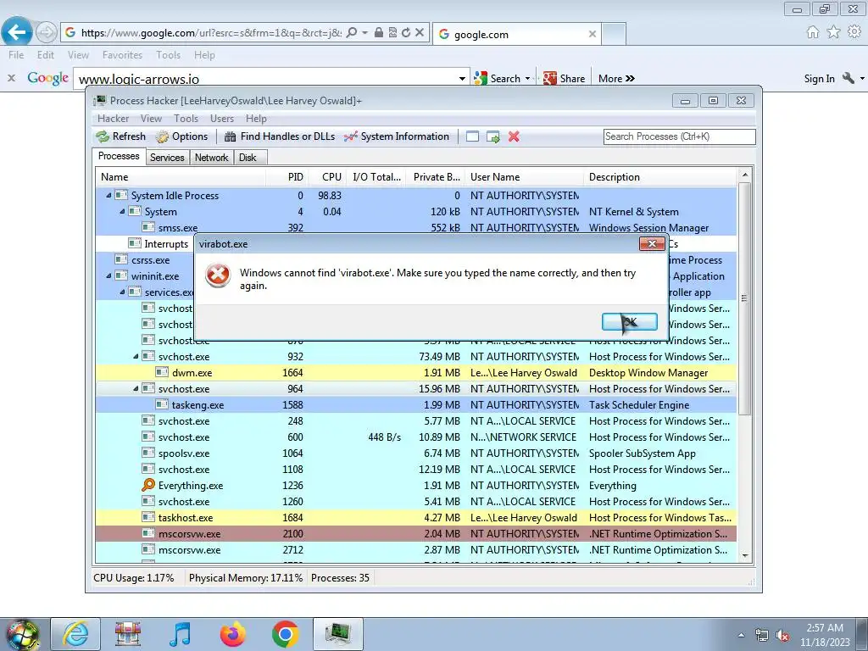The width and height of the screenshot is (868, 651).
Task: Open System Information graph button
Action: pyautogui.click(x=397, y=136)
